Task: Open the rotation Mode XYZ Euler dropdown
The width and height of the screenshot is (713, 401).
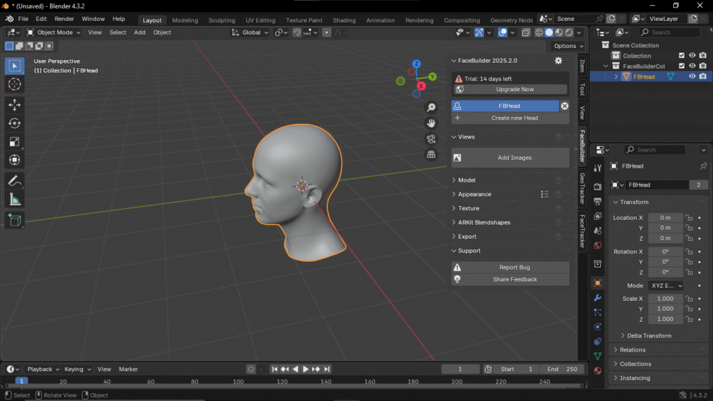Action: pos(665,285)
